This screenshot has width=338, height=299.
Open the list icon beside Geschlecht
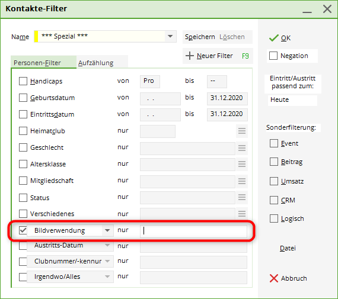242,148
